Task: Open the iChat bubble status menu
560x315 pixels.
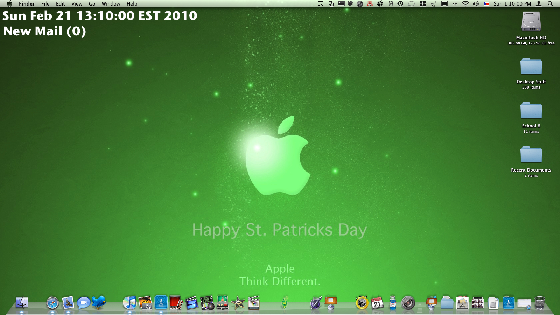Action: (x=412, y=3)
